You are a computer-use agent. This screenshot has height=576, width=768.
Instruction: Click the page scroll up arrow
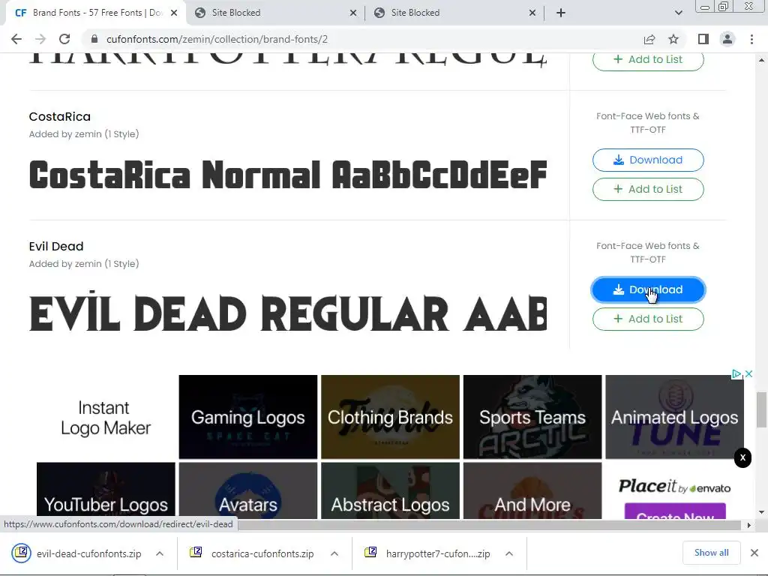[x=761, y=60]
